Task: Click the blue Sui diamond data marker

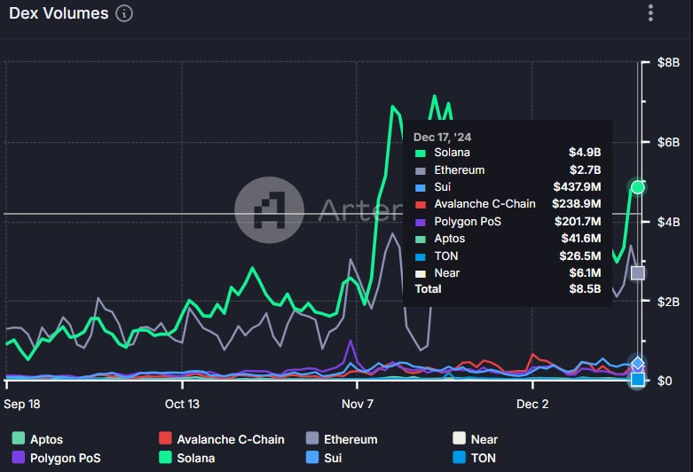Action: (x=637, y=364)
